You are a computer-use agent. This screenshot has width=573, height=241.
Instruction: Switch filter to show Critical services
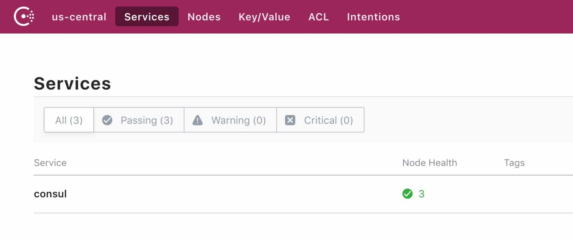[320, 120]
